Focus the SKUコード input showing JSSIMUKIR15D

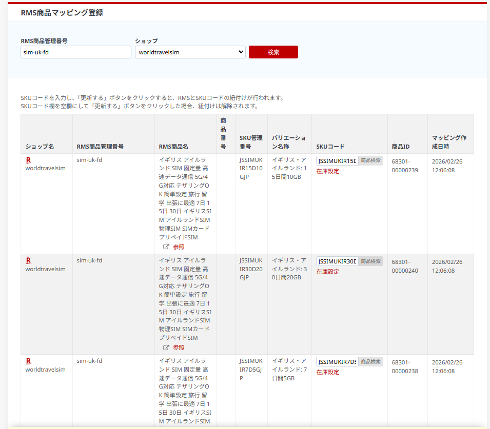click(x=337, y=161)
